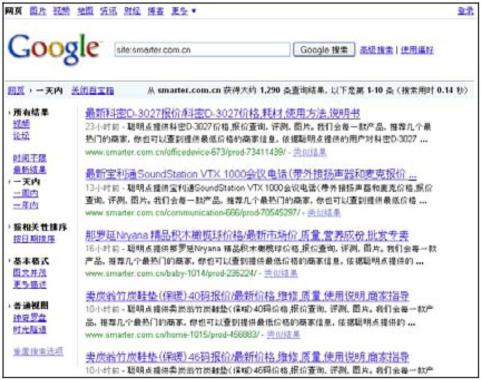Click the Google 搜索 button
Viewport: 481px width, 380px height.
coord(324,50)
